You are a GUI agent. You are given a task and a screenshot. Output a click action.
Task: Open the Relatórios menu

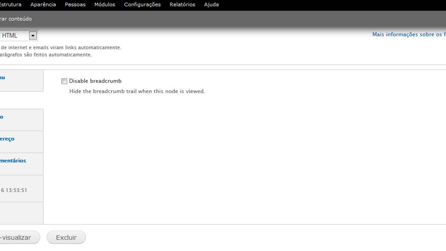pyautogui.click(x=182, y=4)
